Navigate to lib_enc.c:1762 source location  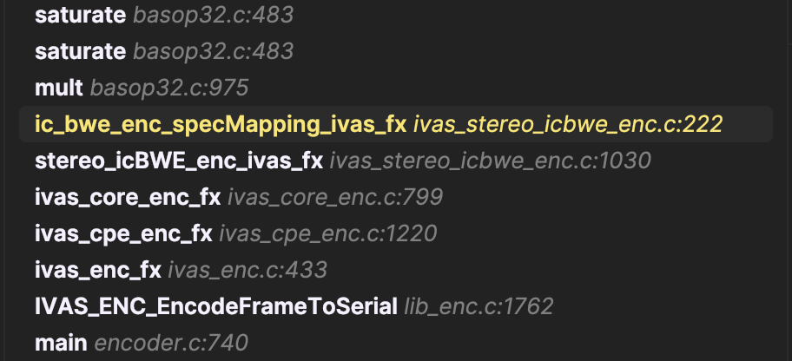coord(478,306)
